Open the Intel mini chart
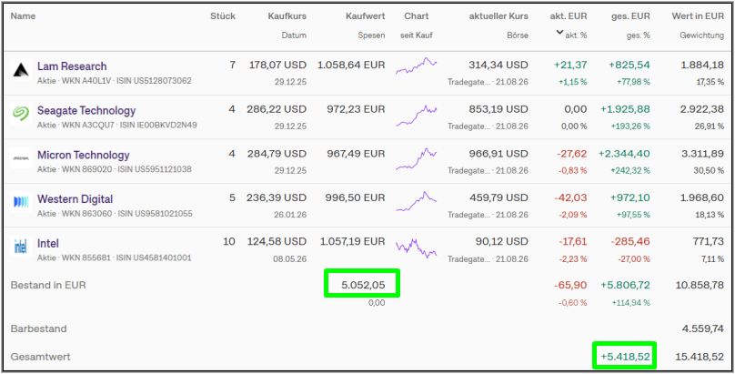 (417, 248)
